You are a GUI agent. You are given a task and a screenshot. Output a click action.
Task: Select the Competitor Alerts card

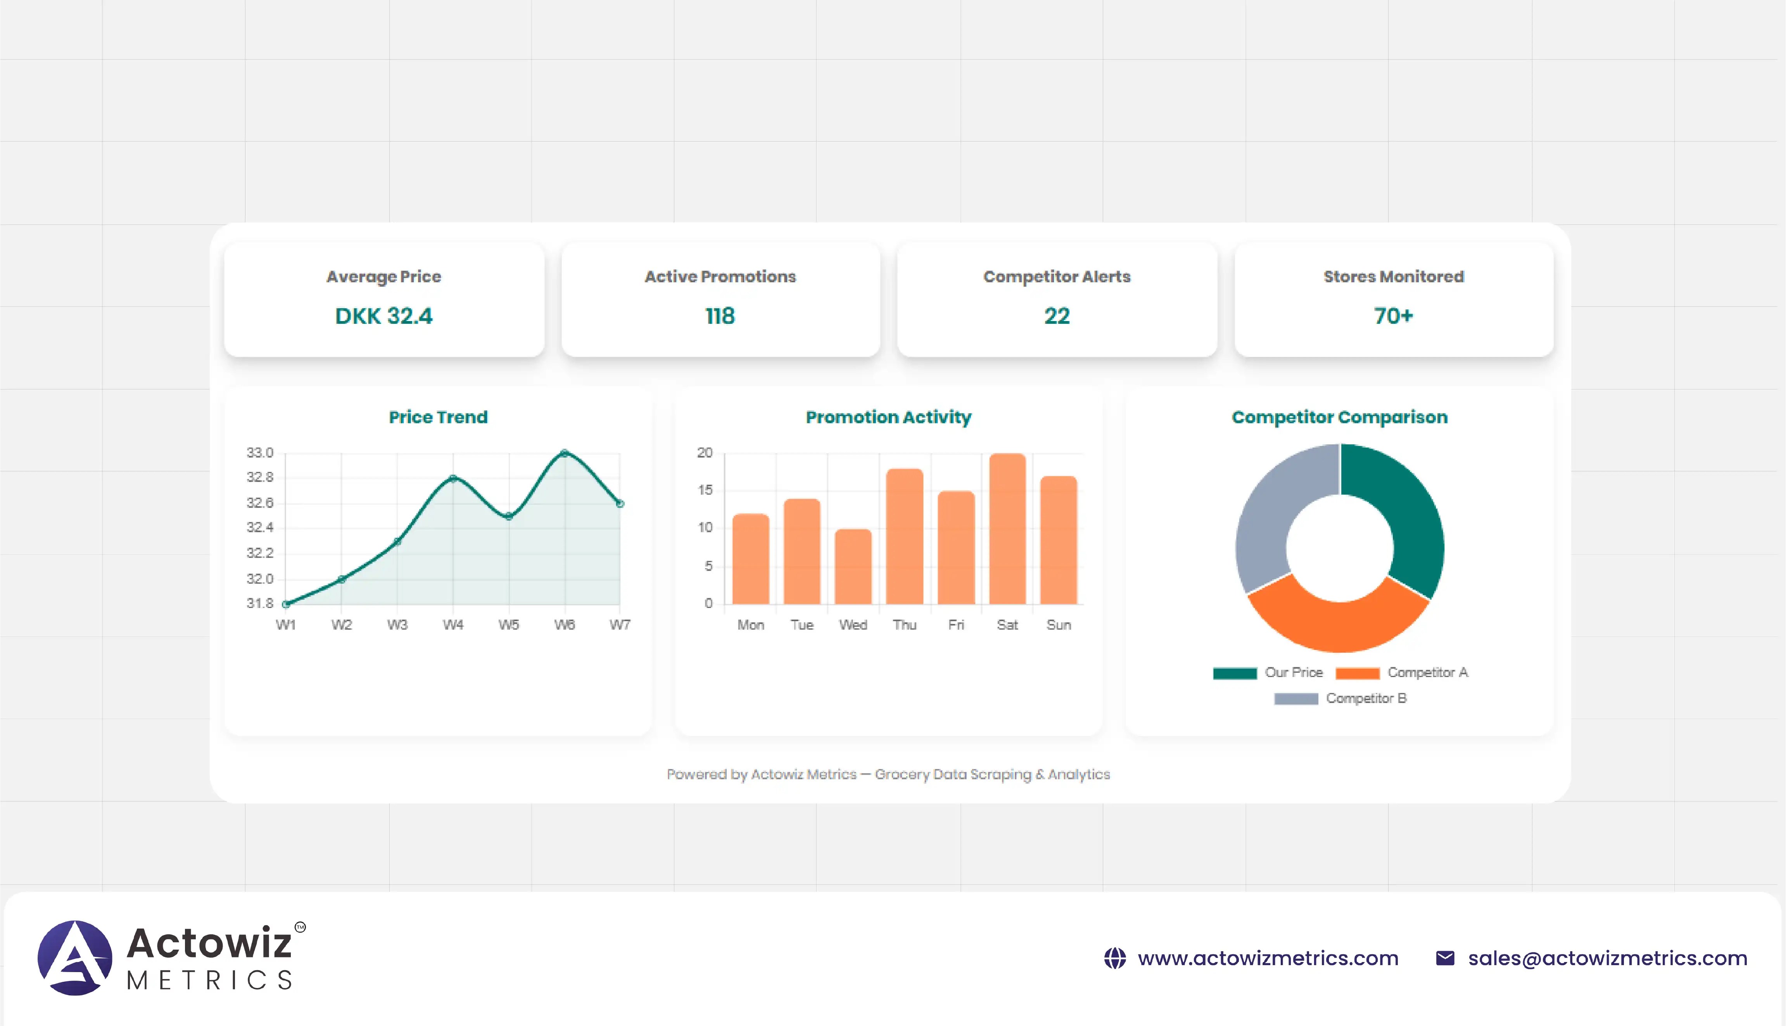pos(1057,299)
